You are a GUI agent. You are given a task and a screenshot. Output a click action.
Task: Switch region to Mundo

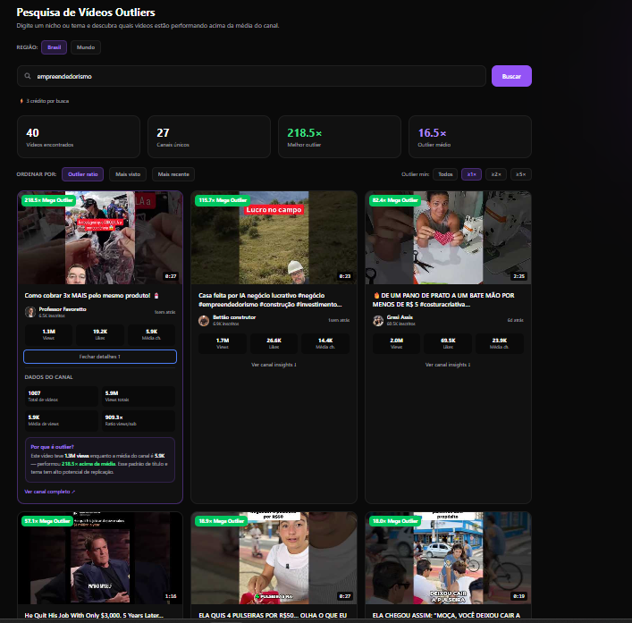tap(86, 47)
